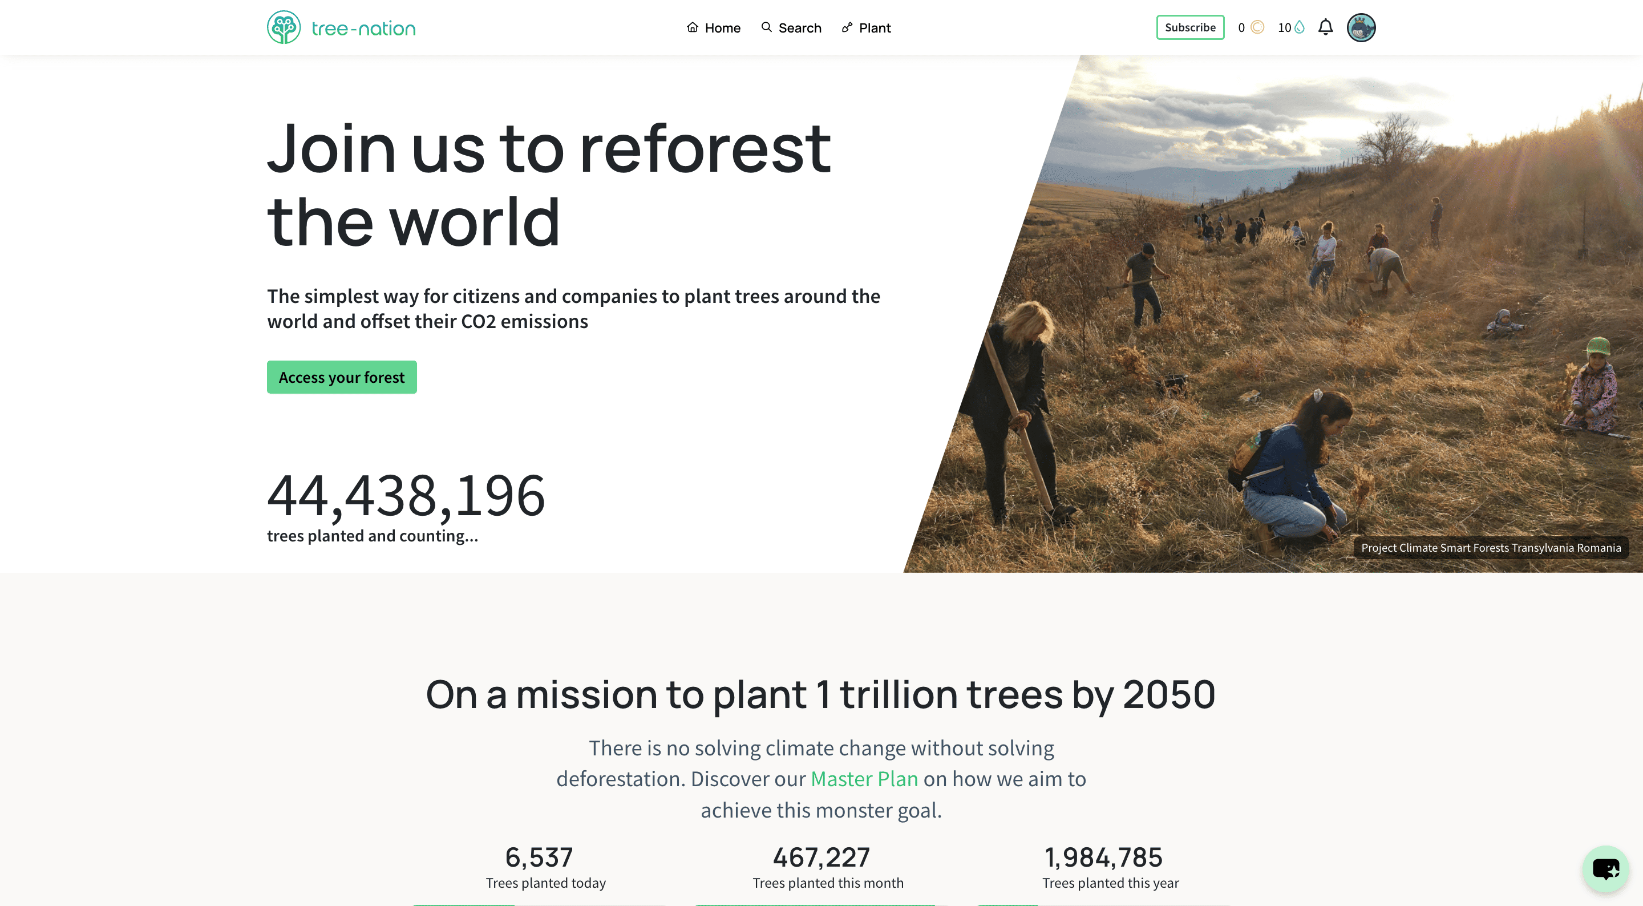
Task: Click the 44,438,196 trees planted counter
Action: (406, 495)
